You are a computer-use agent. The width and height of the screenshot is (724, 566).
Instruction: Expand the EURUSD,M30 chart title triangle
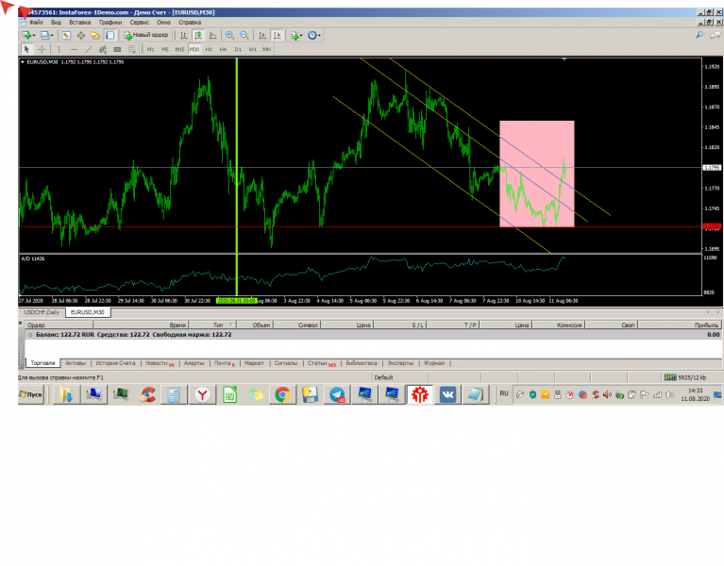pos(22,62)
